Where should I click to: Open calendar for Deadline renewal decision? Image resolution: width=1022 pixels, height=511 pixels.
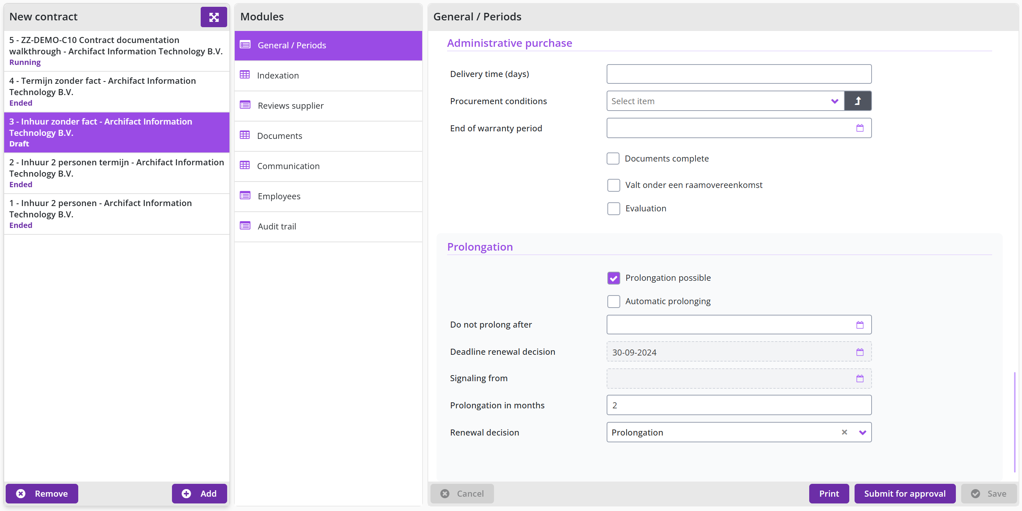click(x=860, y=352)
